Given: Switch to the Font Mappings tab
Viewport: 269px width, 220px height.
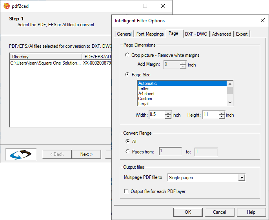Looking at the screenshot, I should point(150,34).
